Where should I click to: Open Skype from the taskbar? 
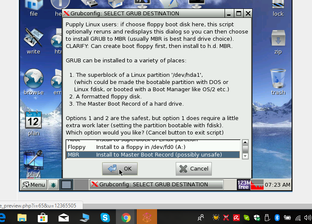click(x=105, y=218)
